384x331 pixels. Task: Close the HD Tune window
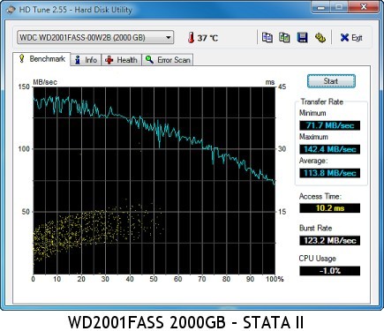coord(363,7)
